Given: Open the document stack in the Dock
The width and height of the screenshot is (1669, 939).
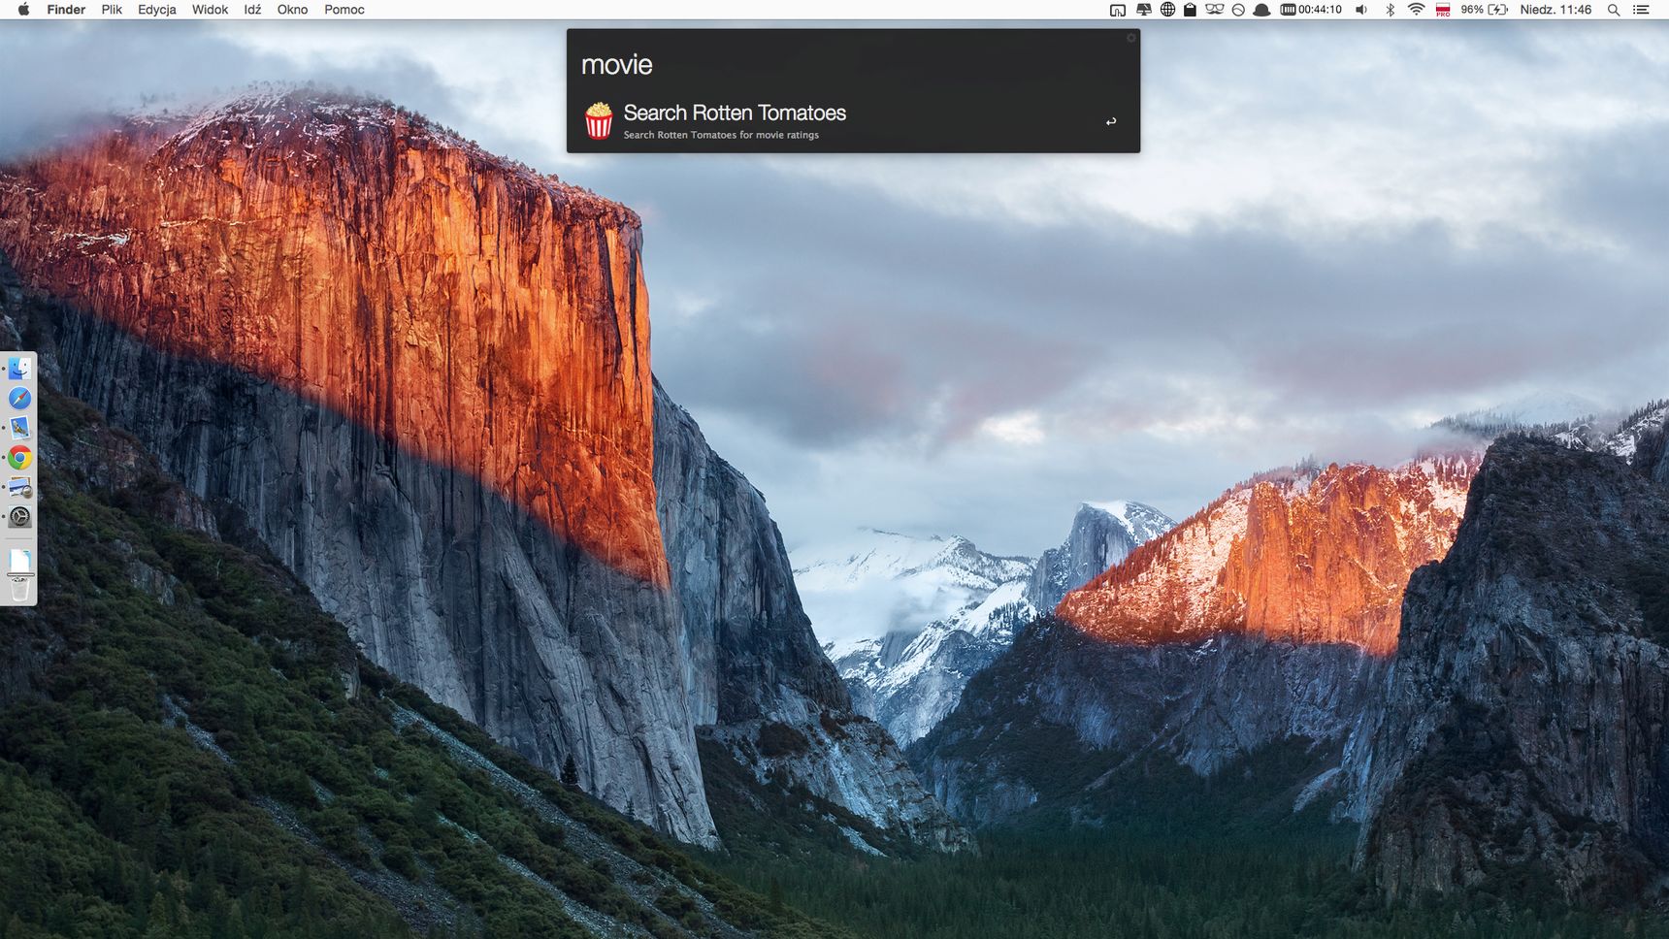Looking at the screenshot, I should (19, 561).
